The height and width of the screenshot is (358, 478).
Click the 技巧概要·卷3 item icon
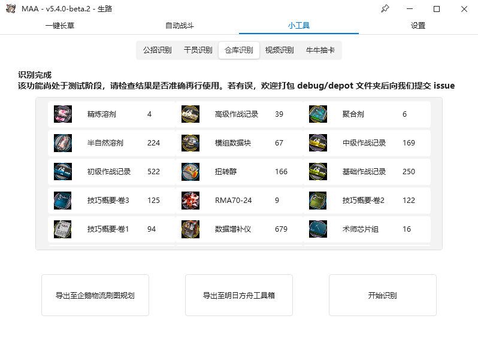(63, 200)
